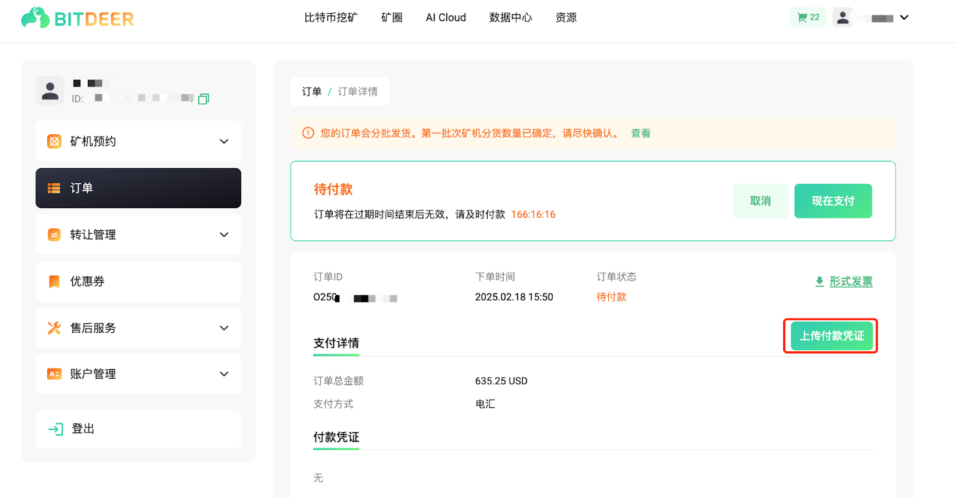The height and width of the screenshot is (498, 956).
Task: Open the 资源 menu
Action: click(566, 18)
